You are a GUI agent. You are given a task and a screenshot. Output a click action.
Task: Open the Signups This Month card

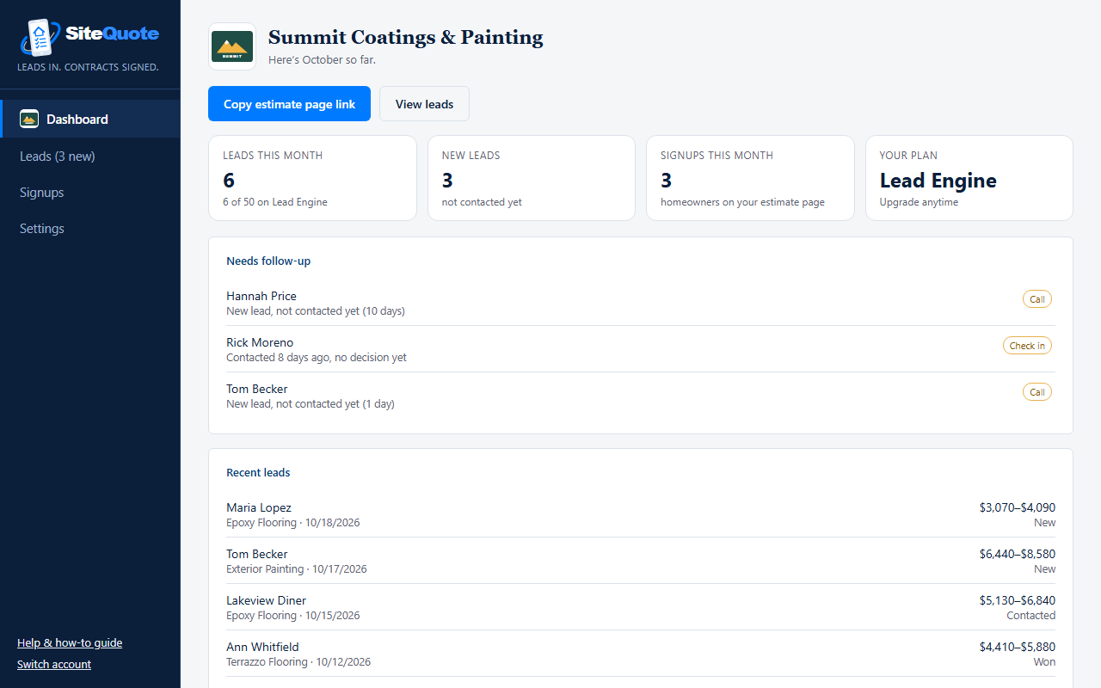pos(750,178)
